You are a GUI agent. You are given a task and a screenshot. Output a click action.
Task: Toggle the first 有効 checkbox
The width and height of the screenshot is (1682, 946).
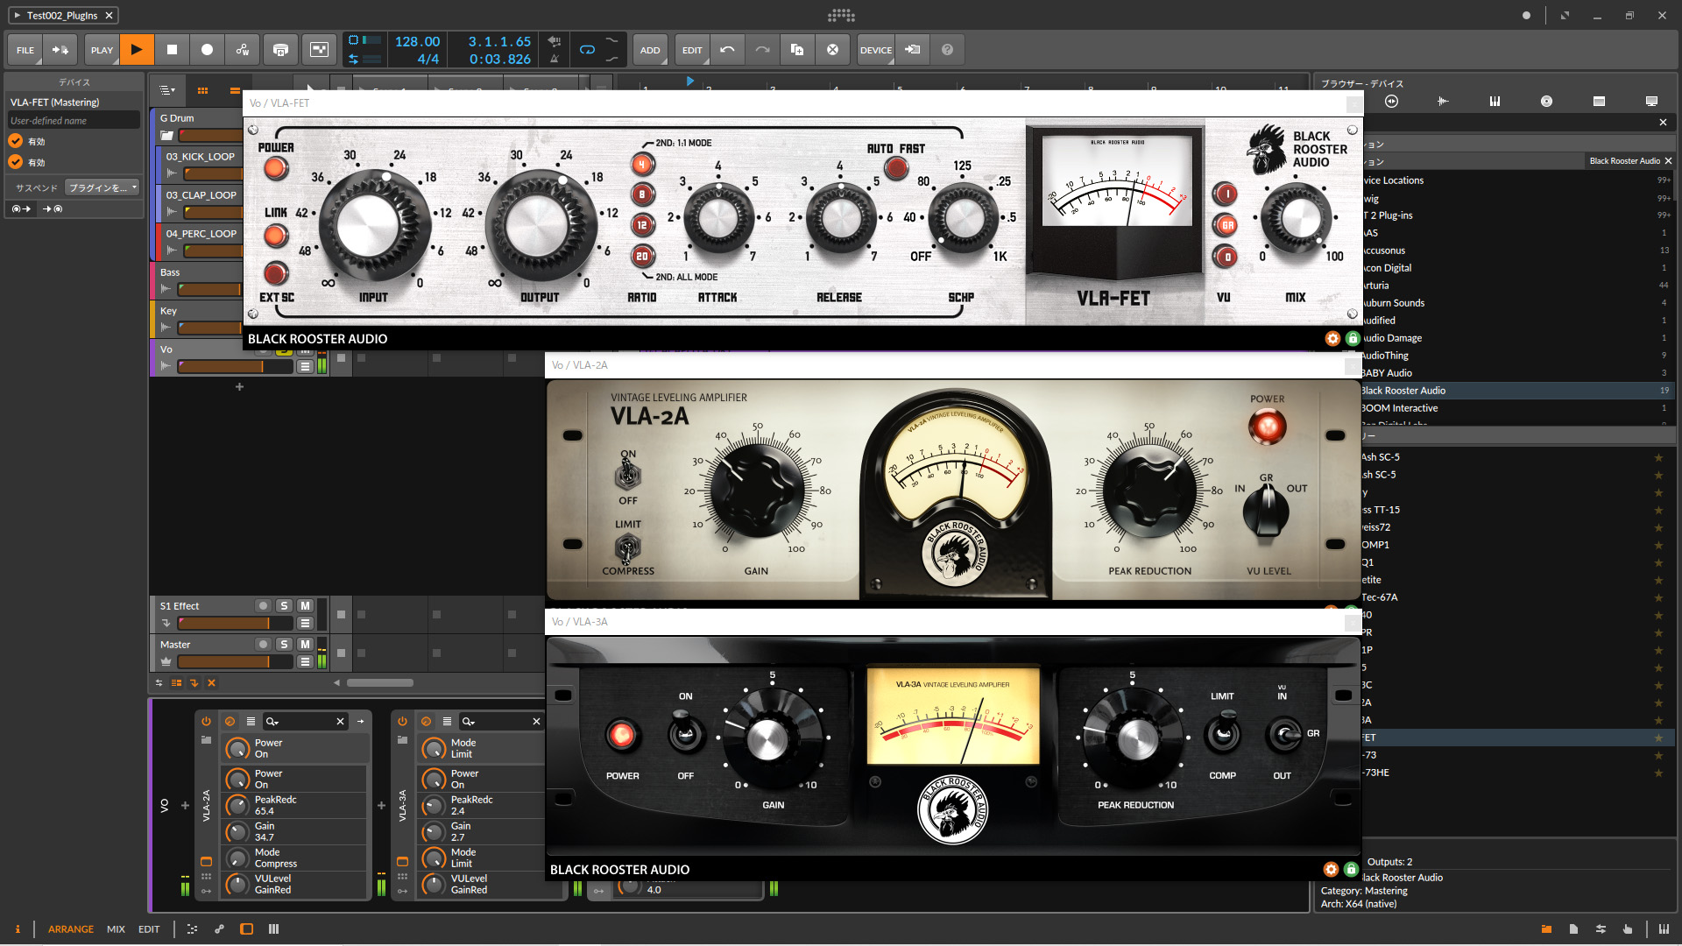16,141
